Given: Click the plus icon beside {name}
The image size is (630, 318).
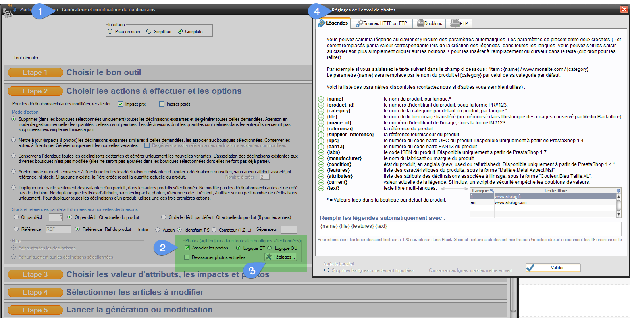Looking at the screenshot, I should click(x=321, y=99).
